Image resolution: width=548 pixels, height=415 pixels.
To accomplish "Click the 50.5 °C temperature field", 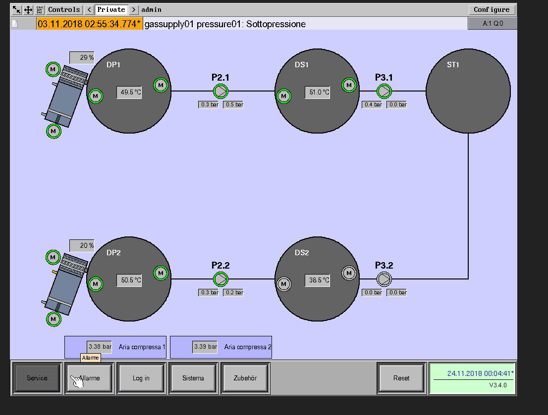I will click(x=129, y=280).
